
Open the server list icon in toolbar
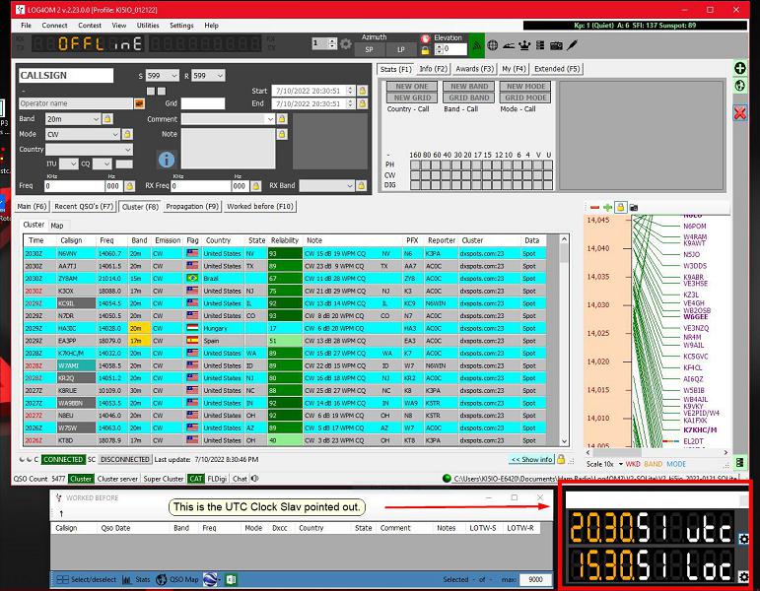(540, 45)
